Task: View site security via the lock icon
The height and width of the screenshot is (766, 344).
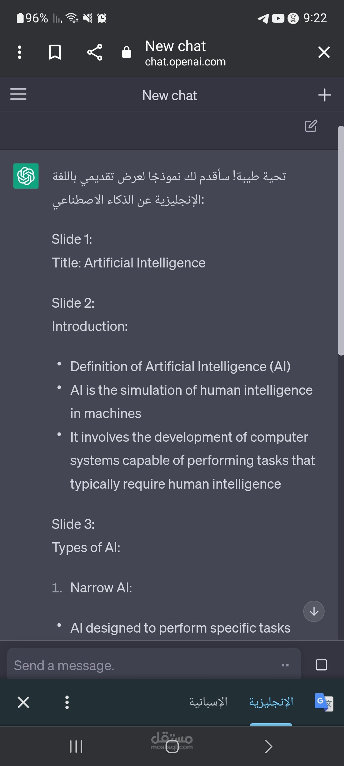Action: [126, 52]
